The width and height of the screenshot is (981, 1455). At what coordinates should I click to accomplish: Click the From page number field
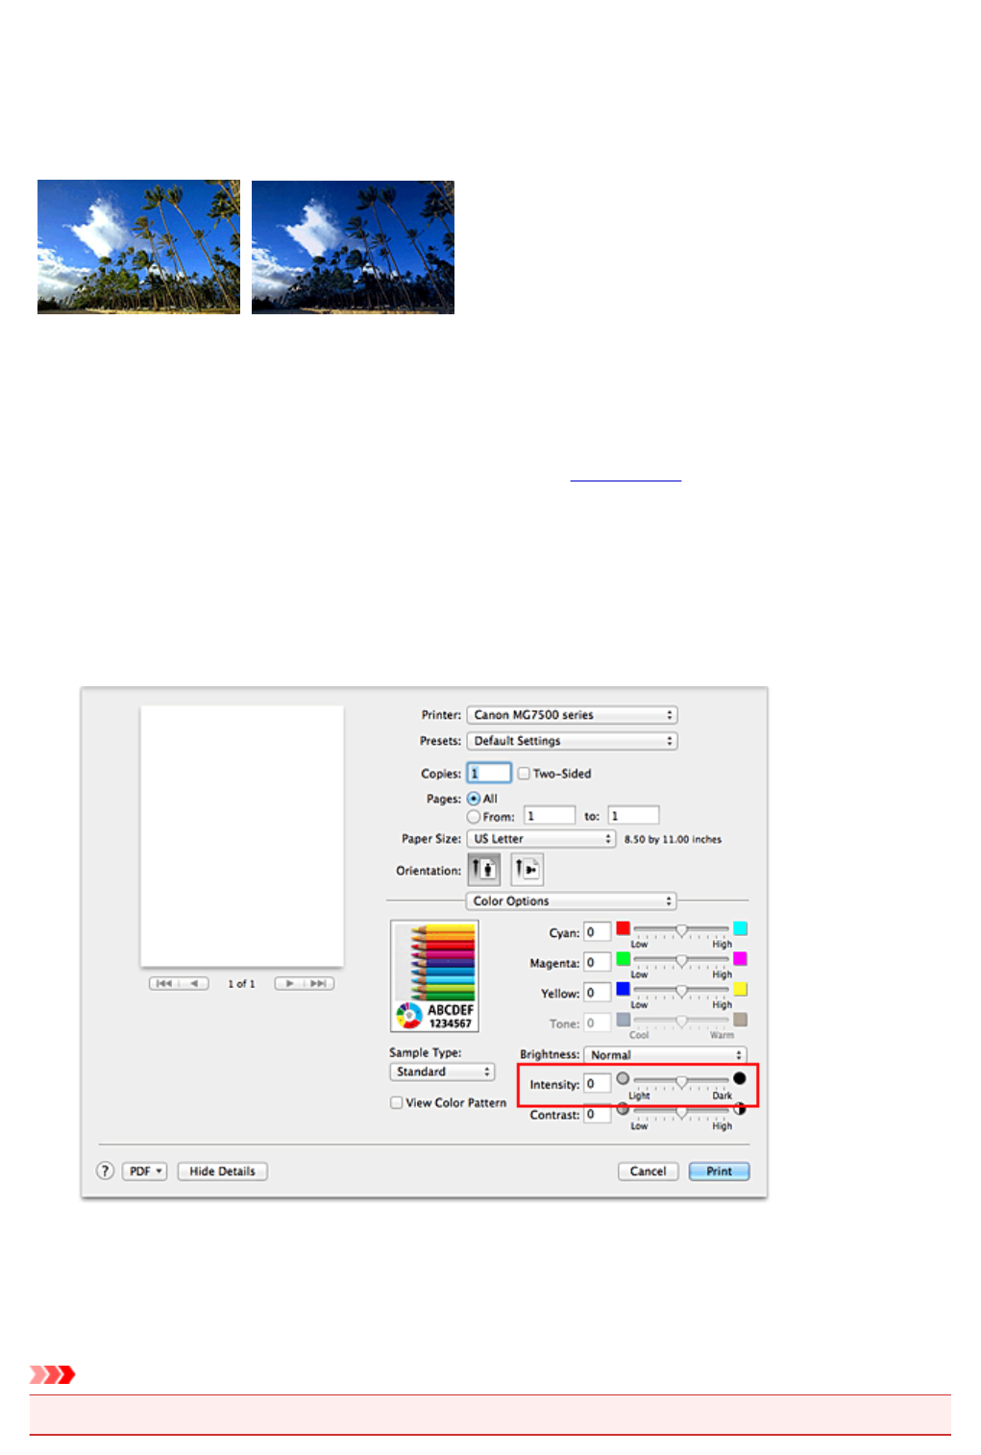coord(550,816)
